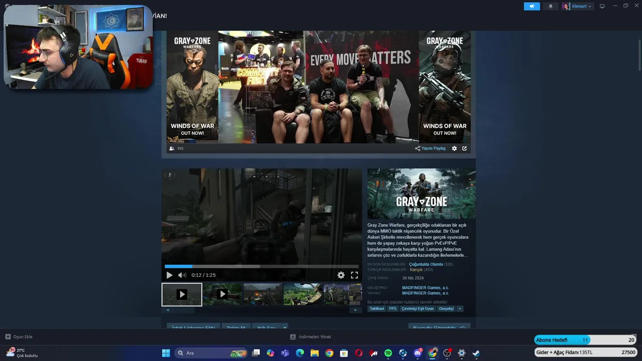
Task: Open Microsoft Store from taskbar
Action: [x=344, y=353]
